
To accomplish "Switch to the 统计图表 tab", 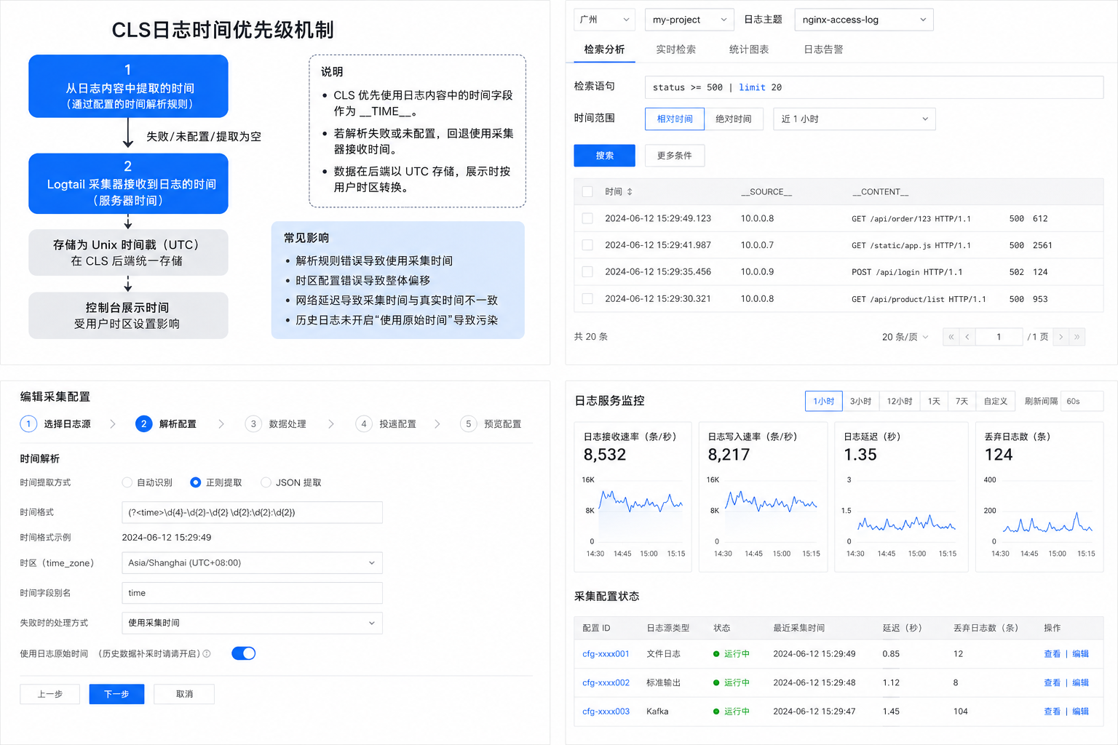I will (x=749, y=49).
